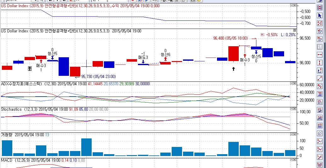This screenshot has height=168, width=326.
Task: Select the C/P copy-paste drawing tool
Action: tap(320, 23)
